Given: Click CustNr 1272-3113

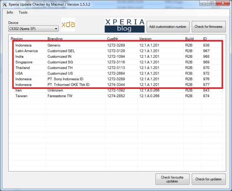Looking at the screenshot, I should pyautogui.click(x=116, y=68).
